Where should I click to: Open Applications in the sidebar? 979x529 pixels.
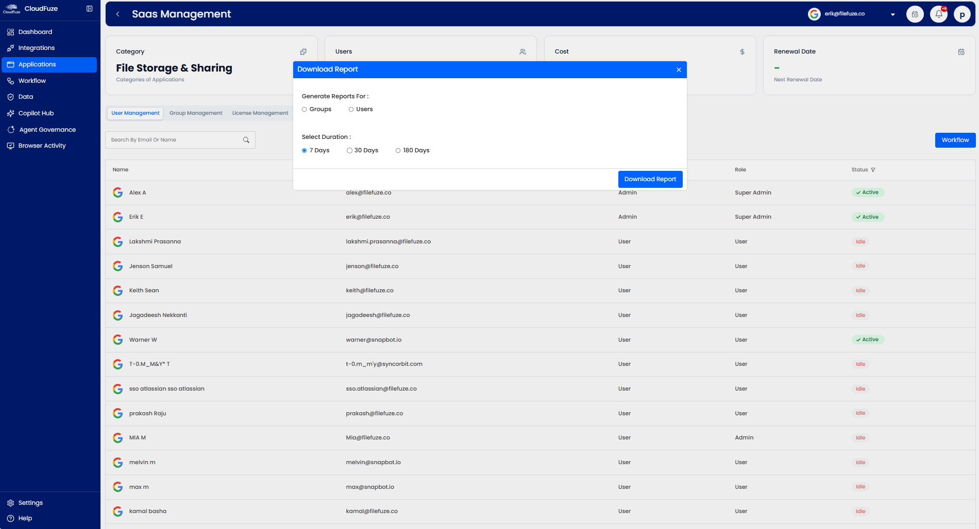[49, 64]
